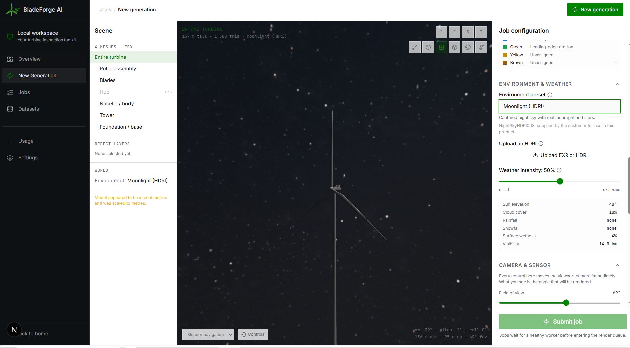Click the Weather intensity slider handle
The width and height of the screenshot is (630, 348).
560,181
